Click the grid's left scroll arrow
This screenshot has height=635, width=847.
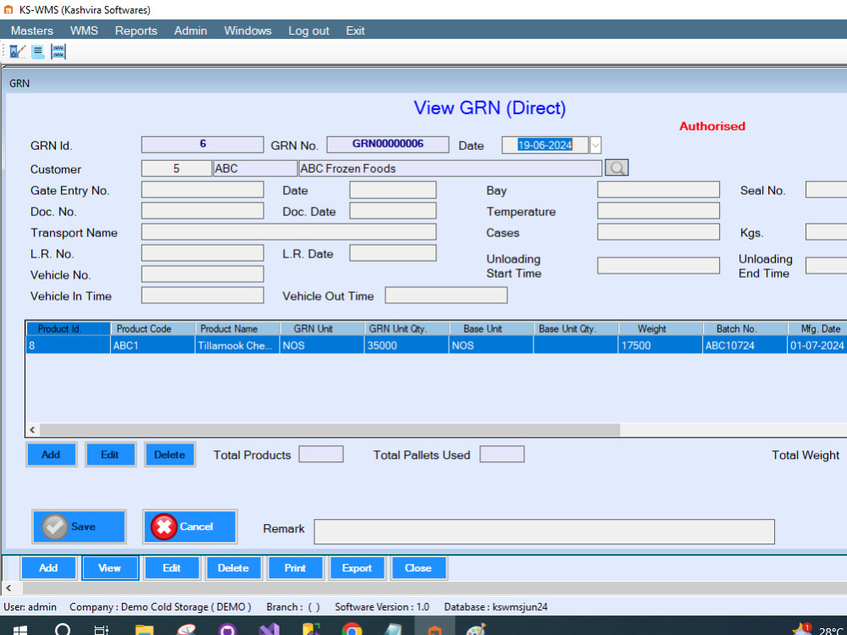click(32, 430)
